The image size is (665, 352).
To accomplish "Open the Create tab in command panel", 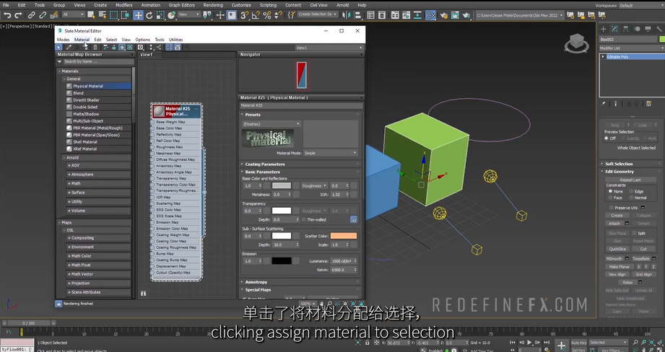I will 604,29.
